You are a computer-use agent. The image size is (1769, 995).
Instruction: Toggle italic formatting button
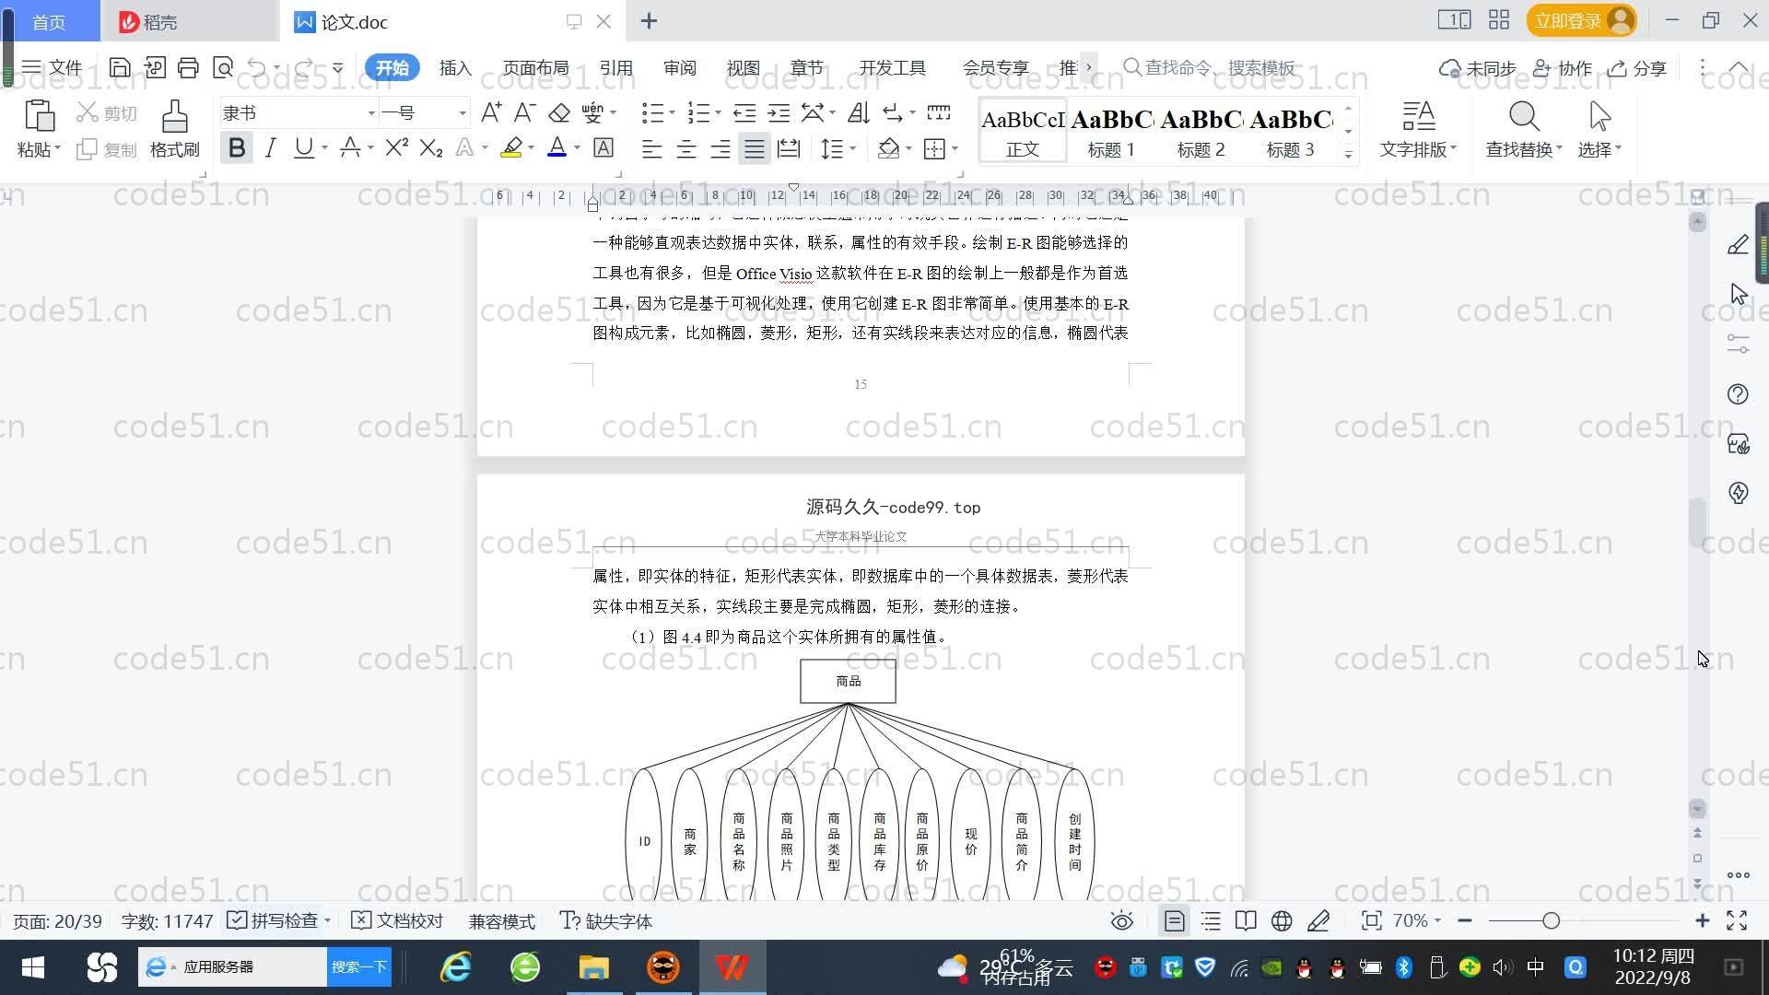tap(270, 148)
